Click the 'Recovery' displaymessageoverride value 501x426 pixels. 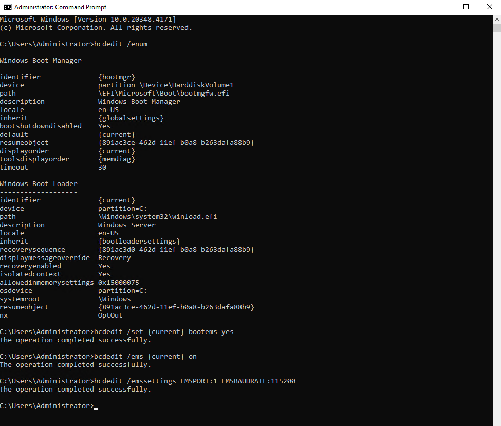(115, 258)
